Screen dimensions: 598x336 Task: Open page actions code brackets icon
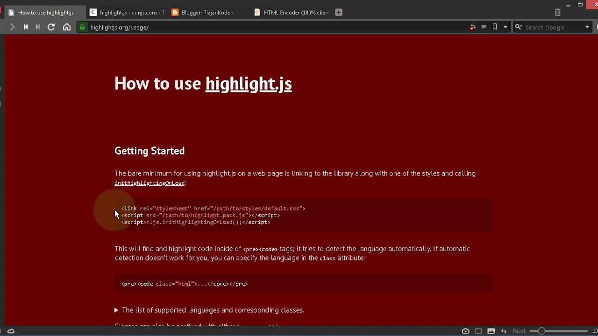(x=504, y=331)
